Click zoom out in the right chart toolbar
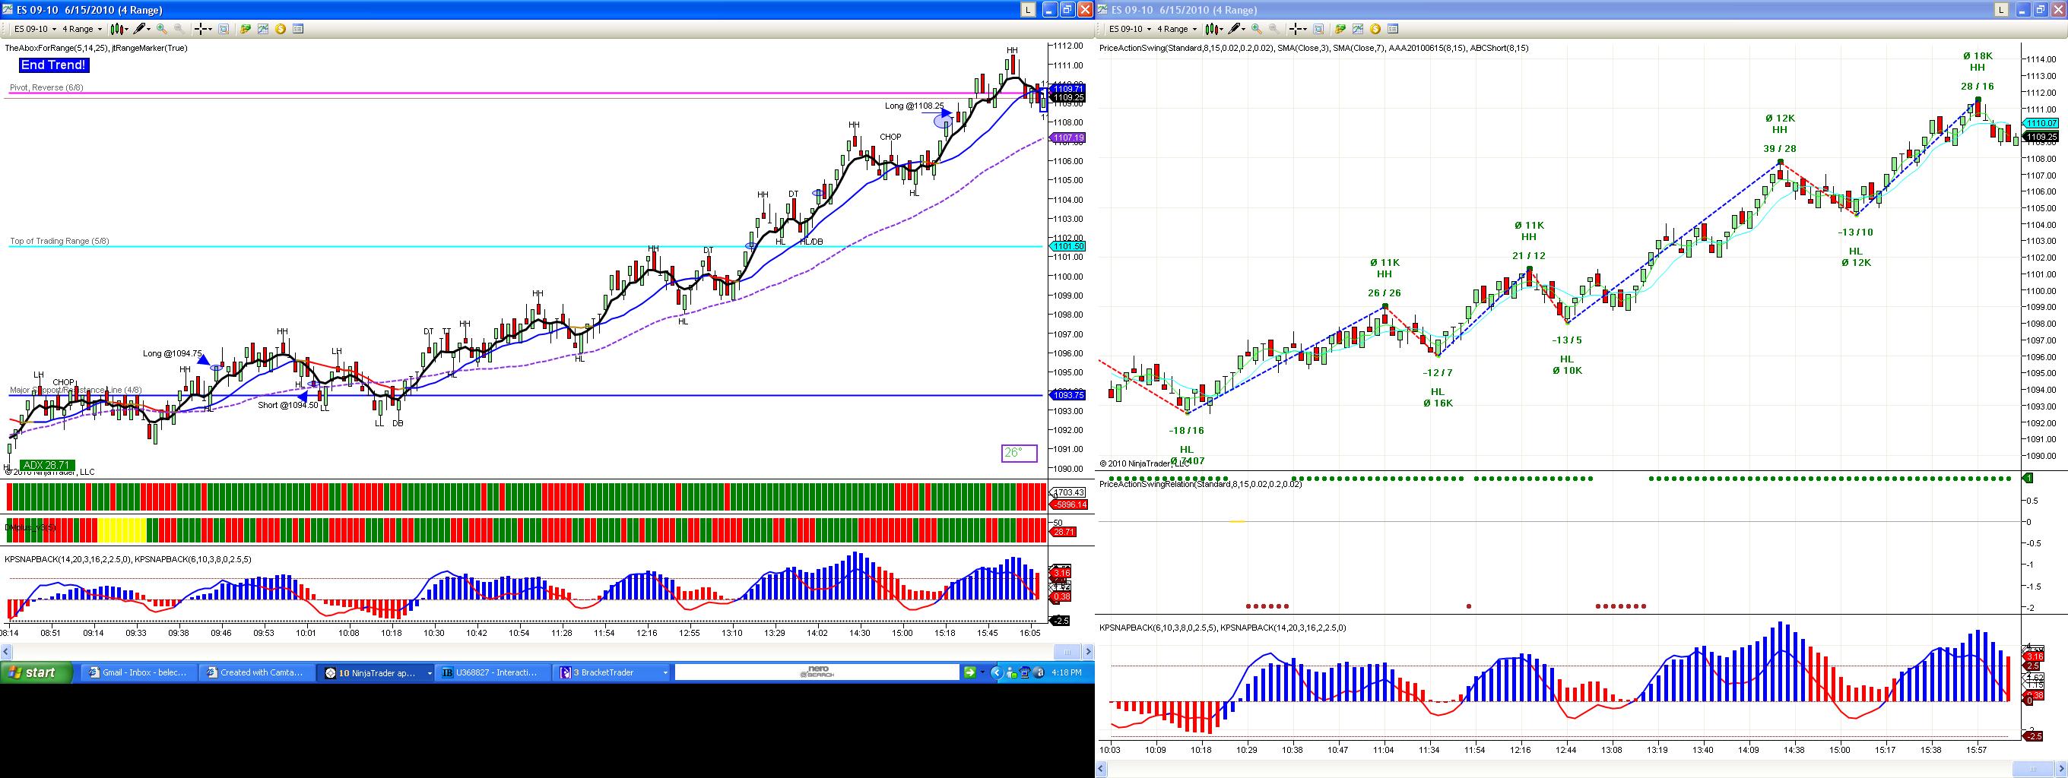 click(1274, 29)
